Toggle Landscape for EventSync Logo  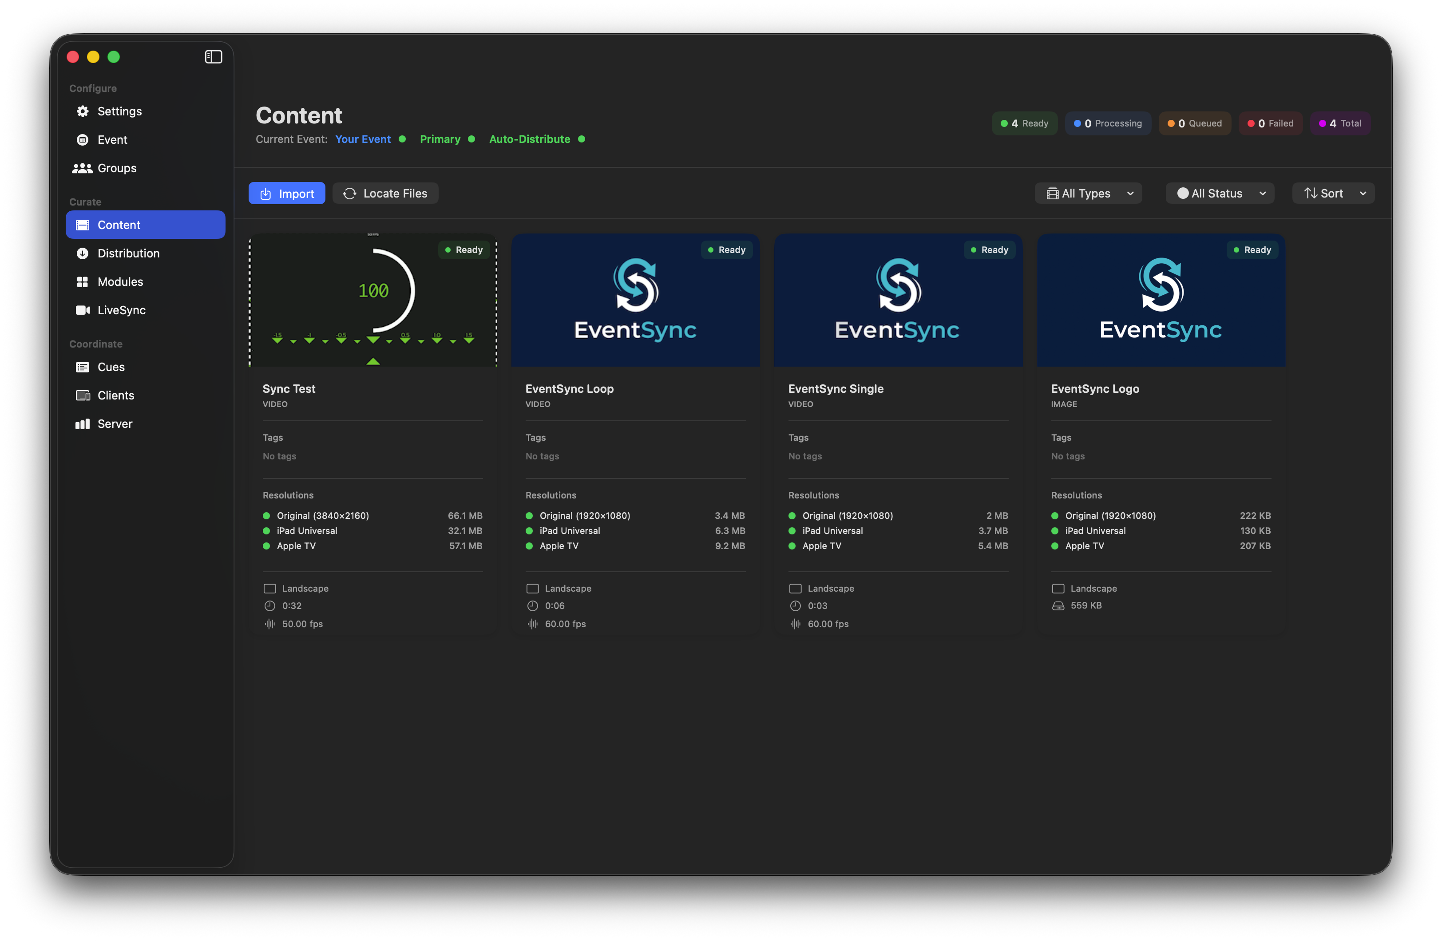click(1058, 589)
